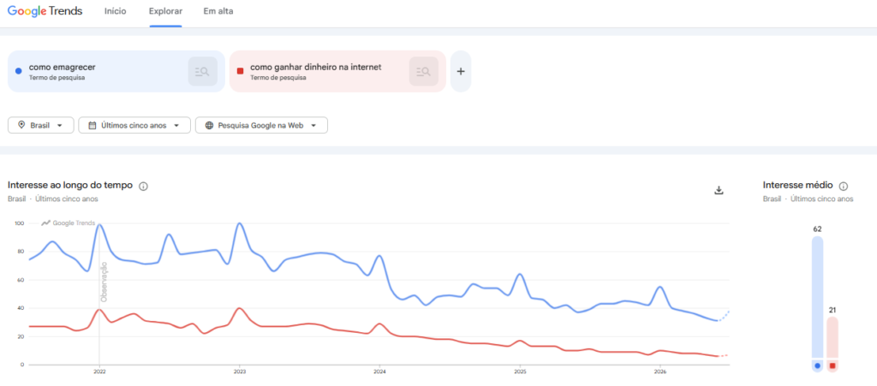Screen dimensions: 877x386
Task: Open search options for 'como ganhar dinheiro na internet'
Action: point(423,72)
